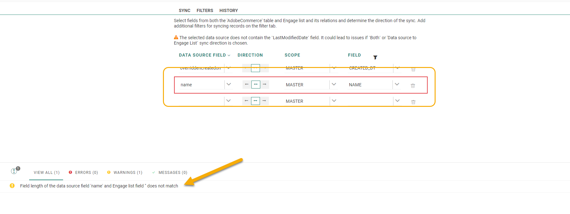This screenshot has width=570, height=214.
Task: Expand the NAME field dropdown
Action: (x=397, y=84)
